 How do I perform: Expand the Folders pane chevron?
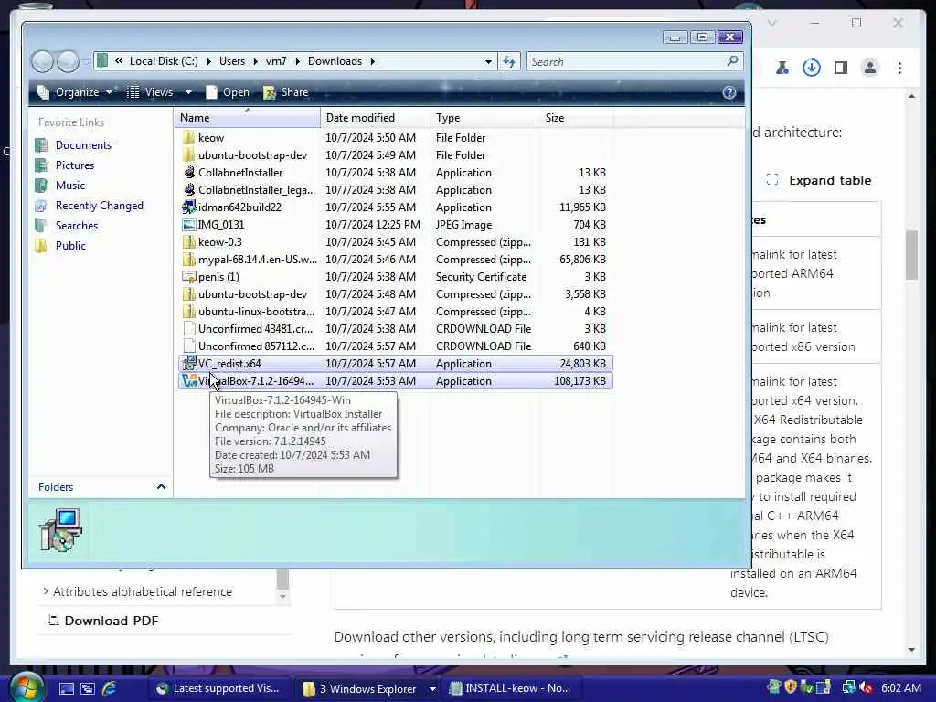pyautogui.click(x=161, y=486)
